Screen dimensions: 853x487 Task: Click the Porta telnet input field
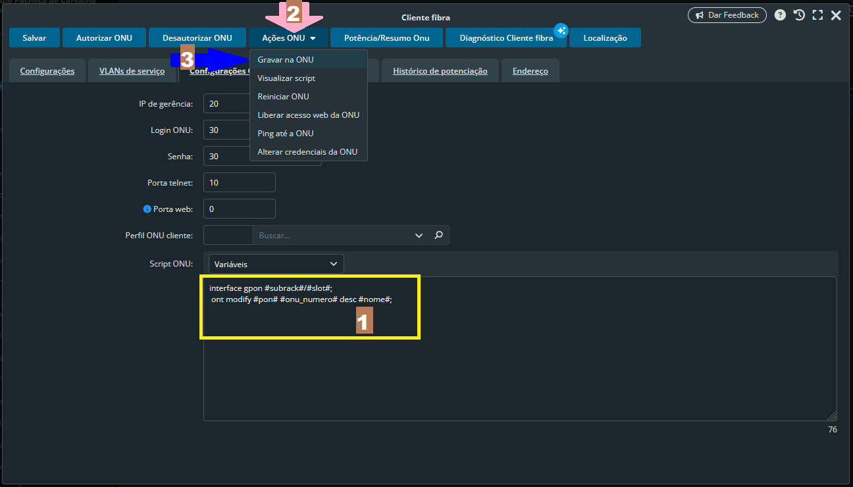(240, 182)
